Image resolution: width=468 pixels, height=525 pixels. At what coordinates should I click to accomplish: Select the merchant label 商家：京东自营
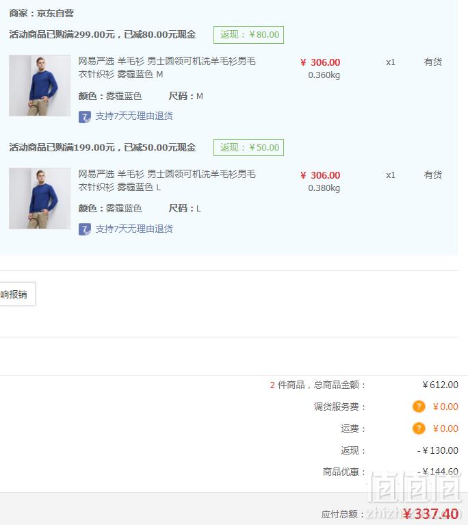tap(41, 14)
